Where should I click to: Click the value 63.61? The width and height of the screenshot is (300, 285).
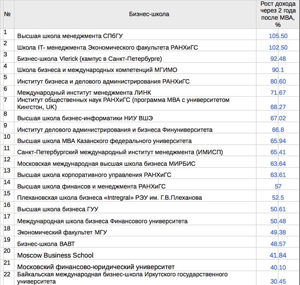point(278,175)
